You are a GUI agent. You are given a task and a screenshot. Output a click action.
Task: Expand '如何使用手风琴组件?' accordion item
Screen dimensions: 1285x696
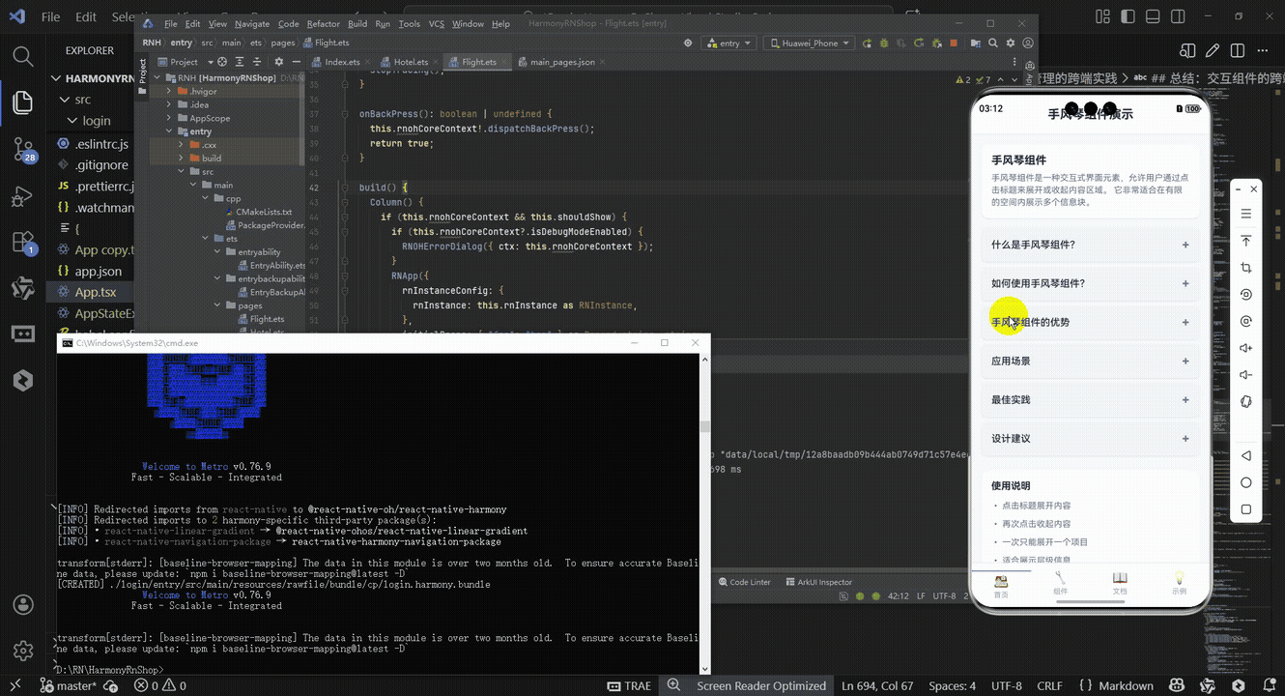click(x=1090, y=283)
